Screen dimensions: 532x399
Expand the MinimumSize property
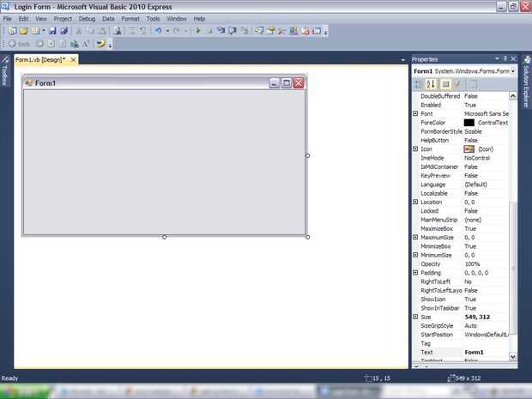(415, 255)
